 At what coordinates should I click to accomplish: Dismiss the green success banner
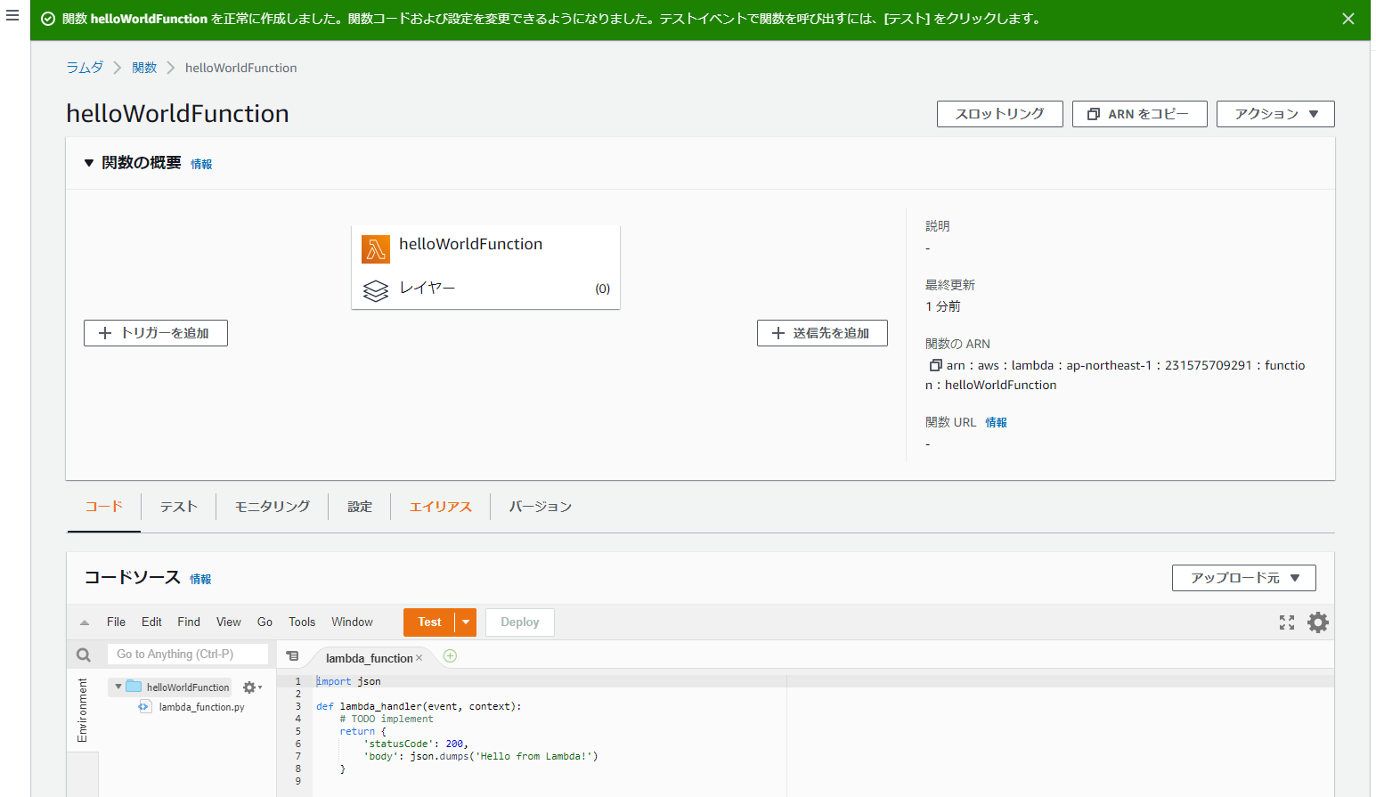1348,19
